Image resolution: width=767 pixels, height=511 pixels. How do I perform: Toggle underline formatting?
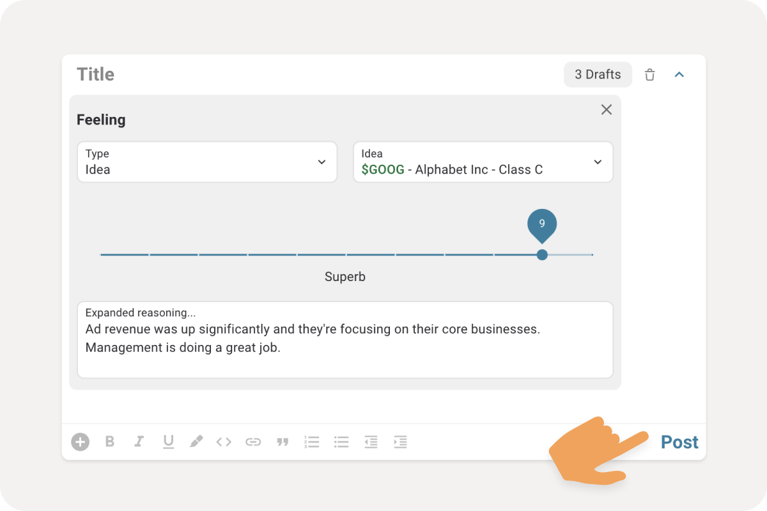coord(168,442)
